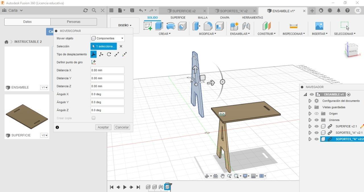The image size is (364, 192).
Task: Click the Construct plane icon
Action: 266,26
